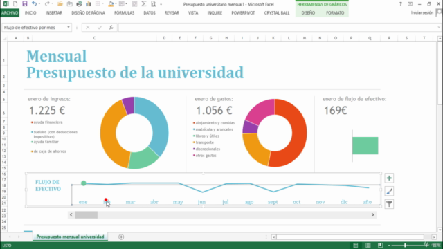Select column C header
Viewport: 443px width, 249px height.
pos(94,38)
